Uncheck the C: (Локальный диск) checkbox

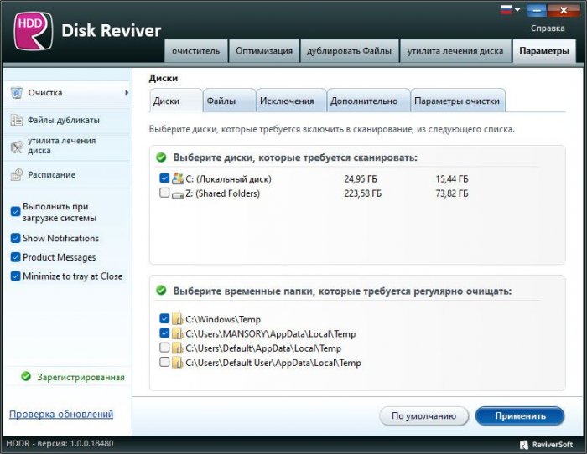(164, 178)
